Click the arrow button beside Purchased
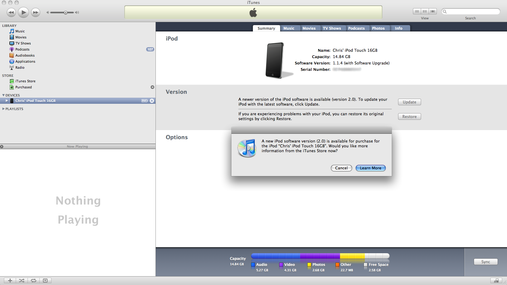 tap(152, 87)
